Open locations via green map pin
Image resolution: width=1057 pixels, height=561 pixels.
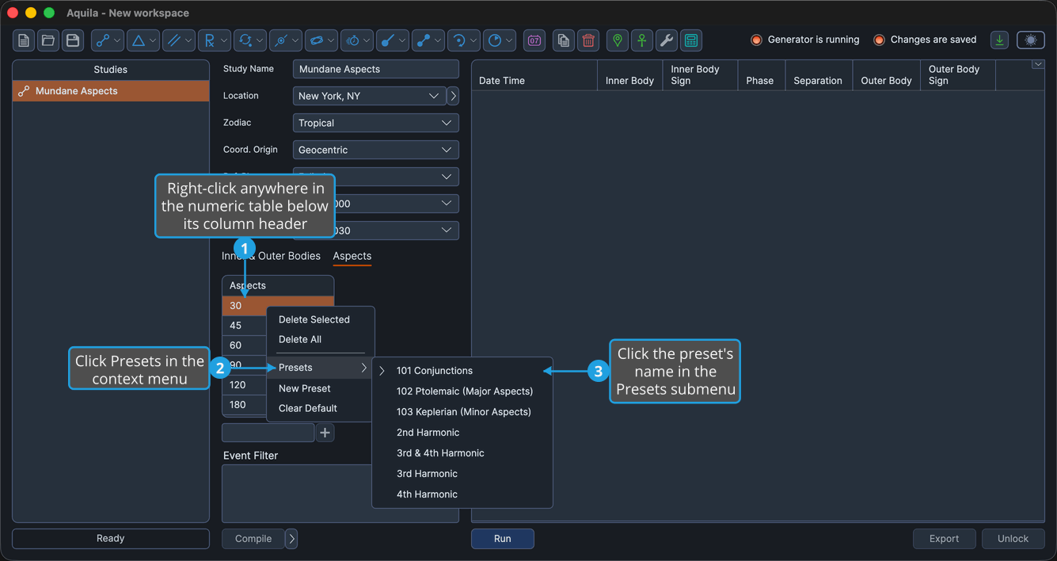[x=618, y=40]
